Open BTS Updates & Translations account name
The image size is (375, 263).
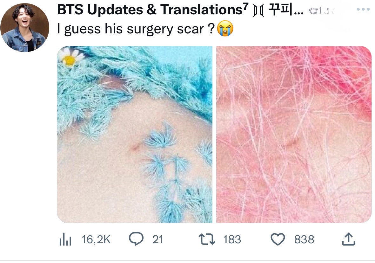pos(153,10)
